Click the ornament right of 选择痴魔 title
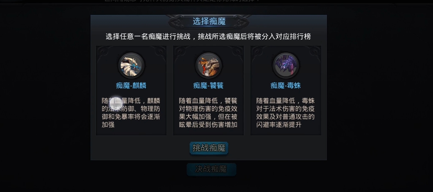Viewport: 433px width, 192px height. click(240, 22)
